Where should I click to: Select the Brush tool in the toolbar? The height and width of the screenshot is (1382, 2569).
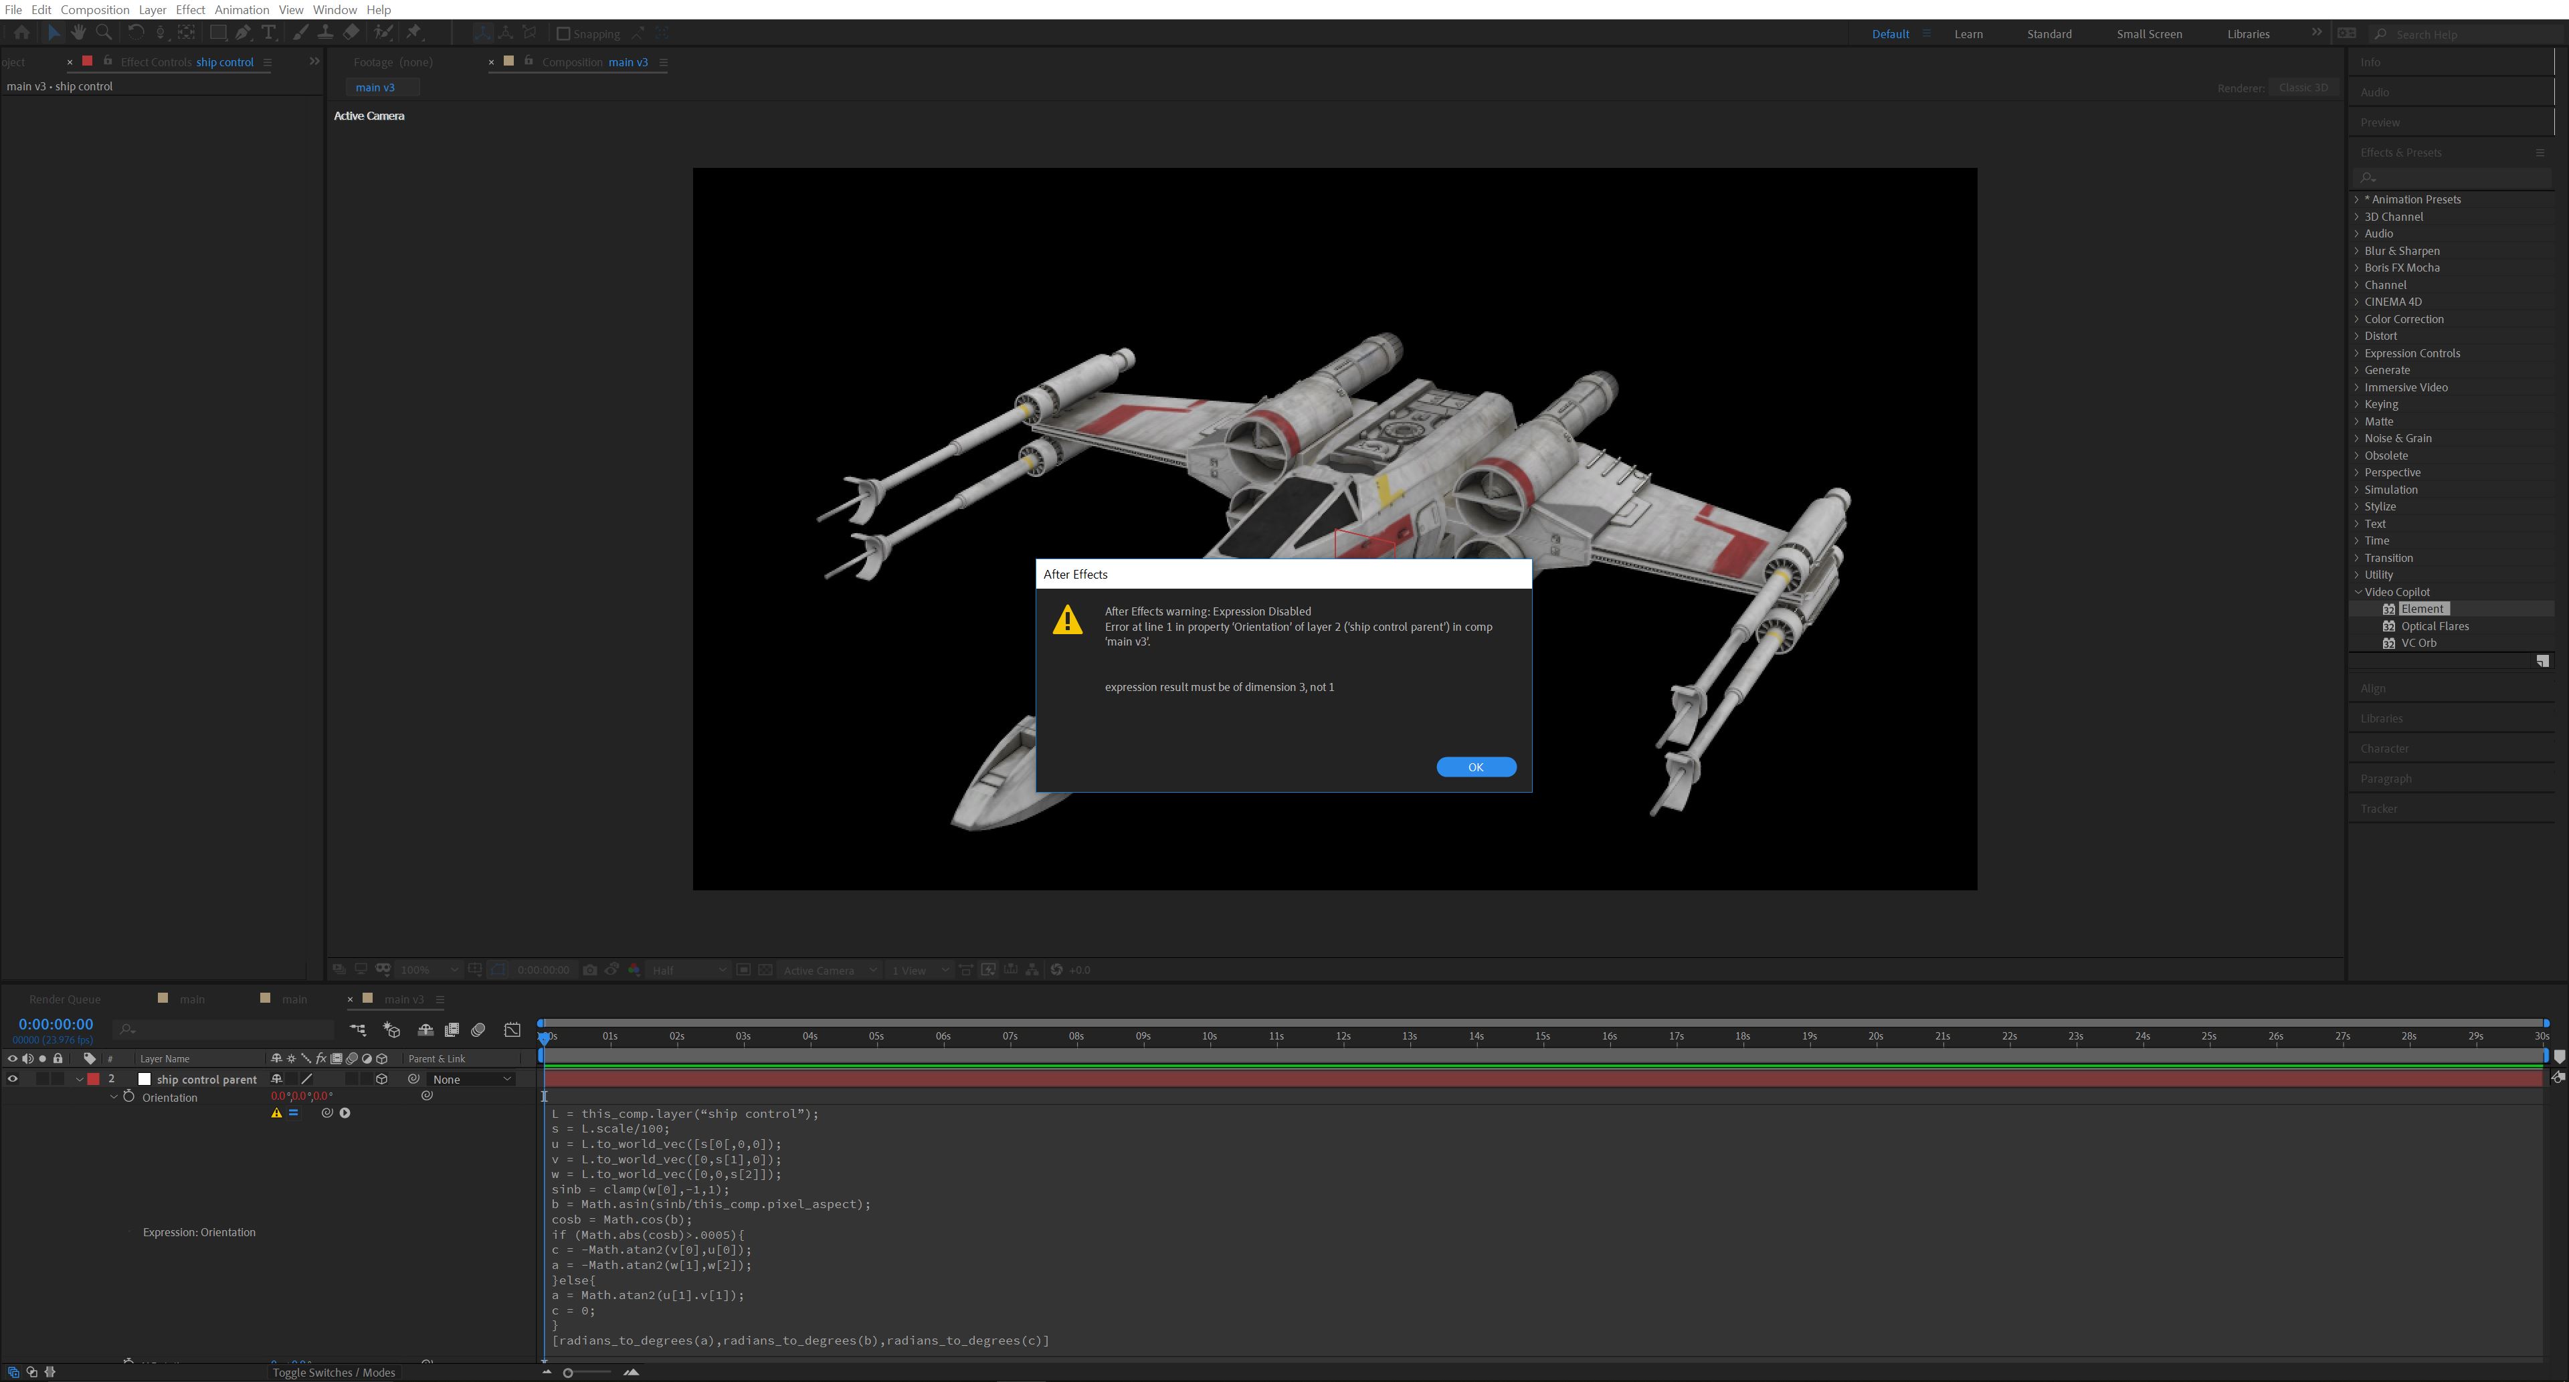(300, 33)
